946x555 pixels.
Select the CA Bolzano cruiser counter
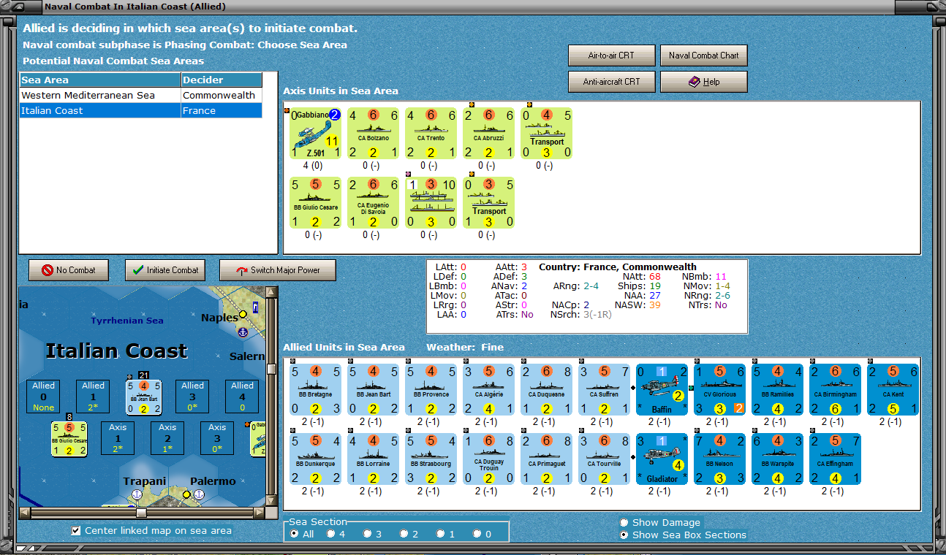(374, 133)
